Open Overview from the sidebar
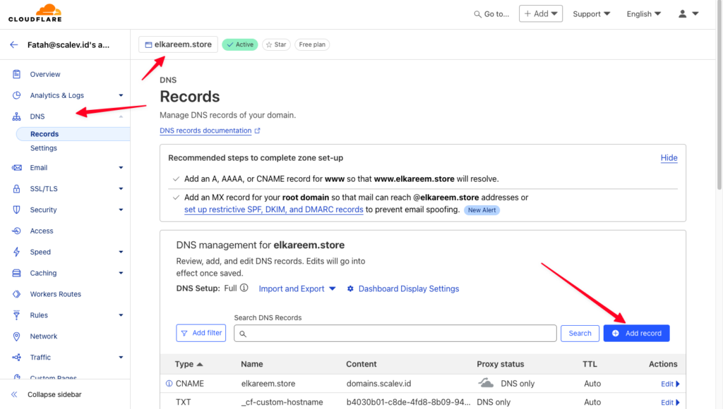The image size is (723, 409). point(44,74)
